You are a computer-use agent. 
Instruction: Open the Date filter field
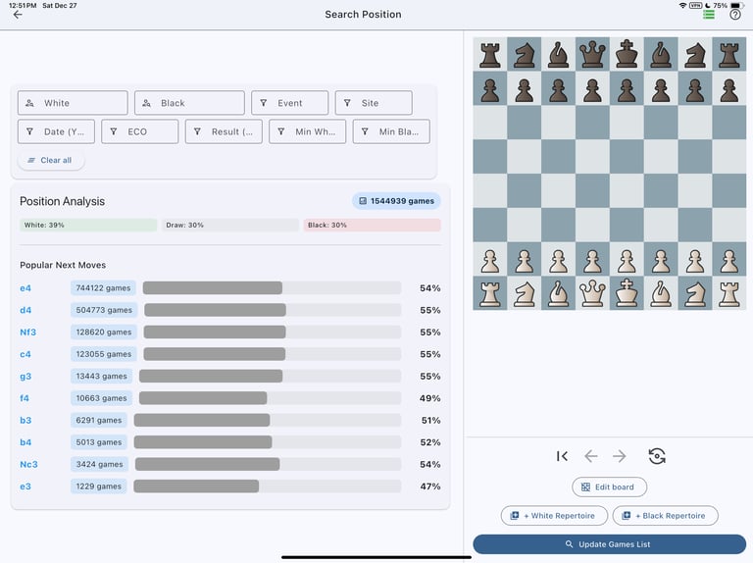56,131
